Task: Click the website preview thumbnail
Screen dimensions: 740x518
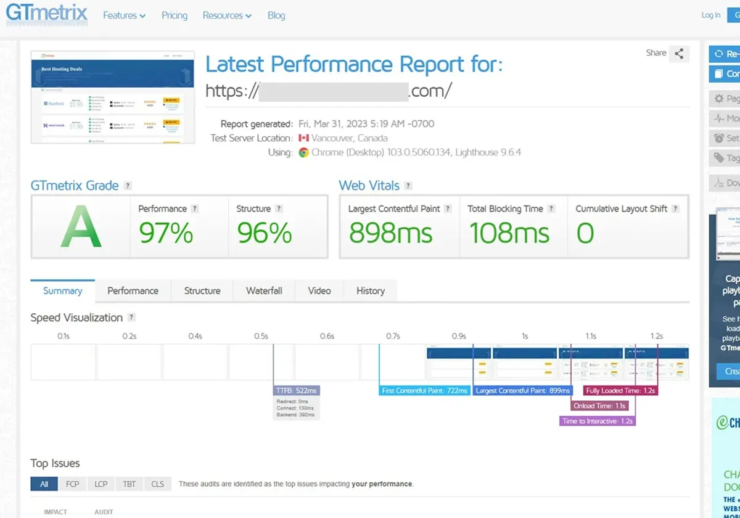Action: (x=112, y=97)
